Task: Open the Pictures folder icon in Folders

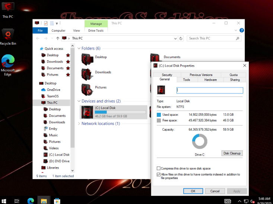Action: [87, 90]
